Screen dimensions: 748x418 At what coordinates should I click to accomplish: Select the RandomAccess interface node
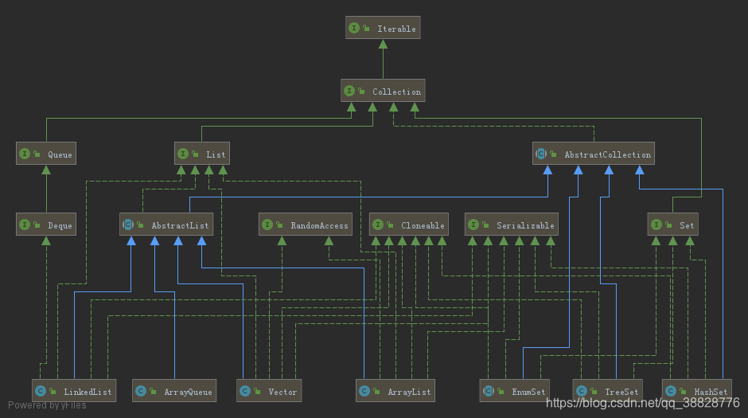tap(306, 225)
